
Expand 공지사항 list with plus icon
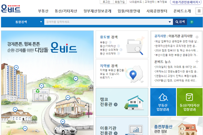point(197,37)
